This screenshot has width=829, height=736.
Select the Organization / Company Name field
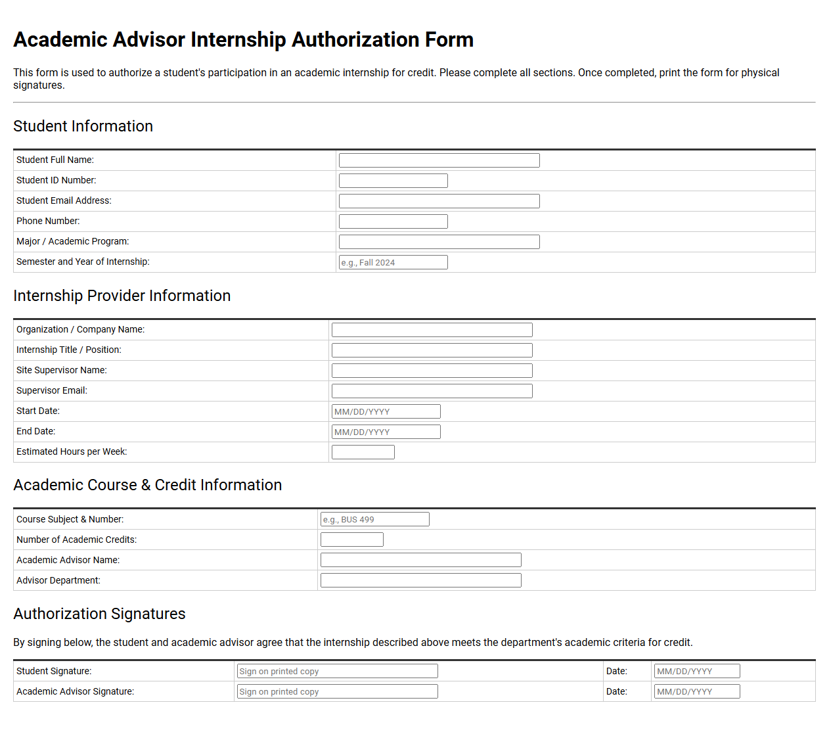pos(432,330)
